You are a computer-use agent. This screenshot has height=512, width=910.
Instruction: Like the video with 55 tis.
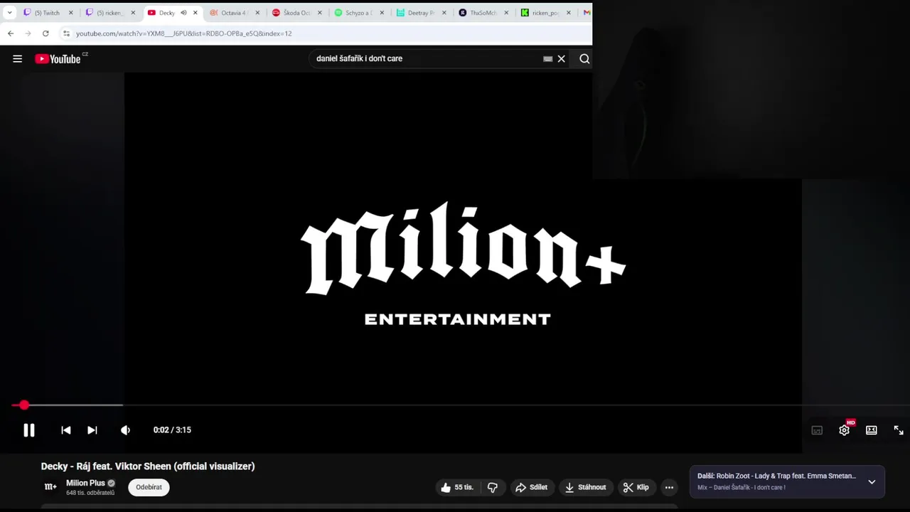456,487
